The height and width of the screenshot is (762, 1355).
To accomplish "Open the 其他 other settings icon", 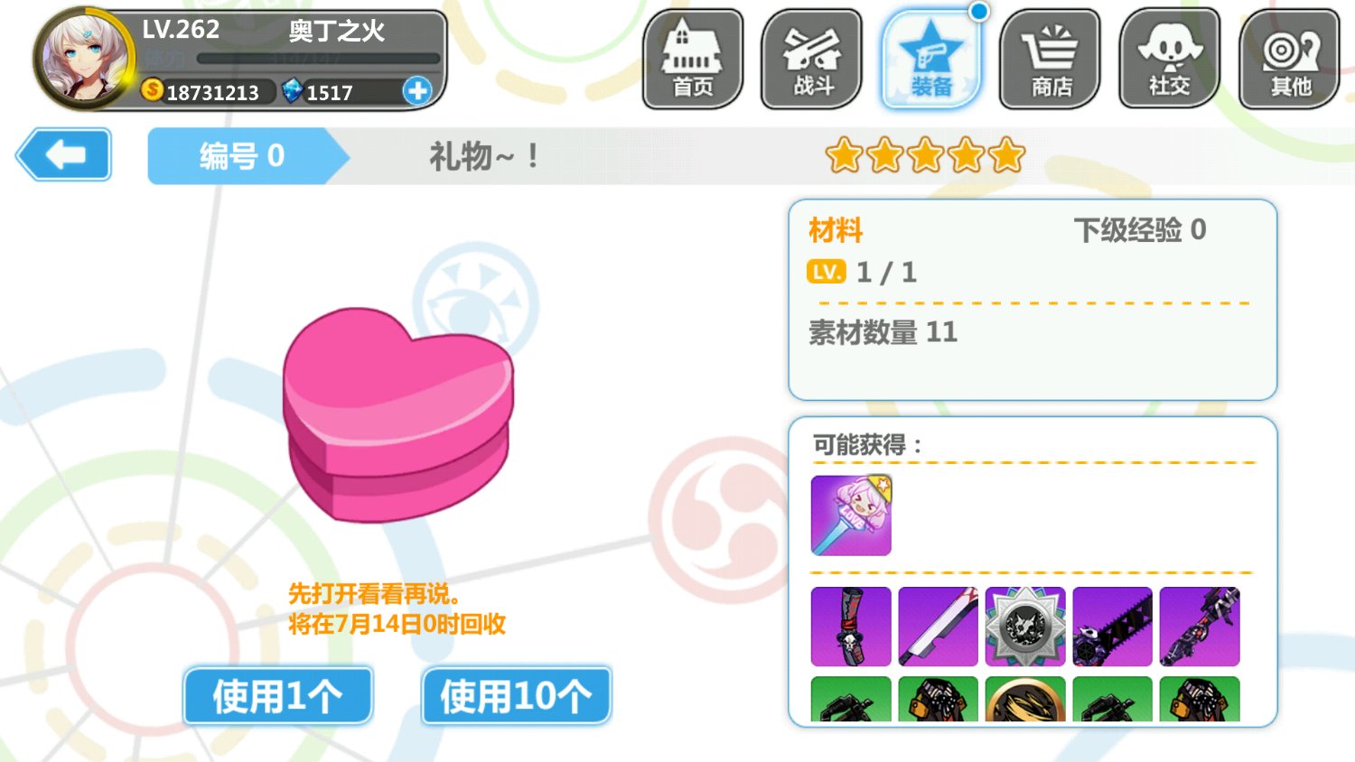I will pyautogui.click(x=1289, y=60).
